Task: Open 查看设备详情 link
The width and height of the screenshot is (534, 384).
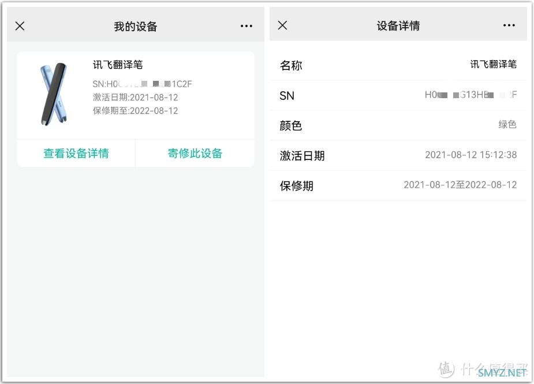Action: click(x=76, y=154)
